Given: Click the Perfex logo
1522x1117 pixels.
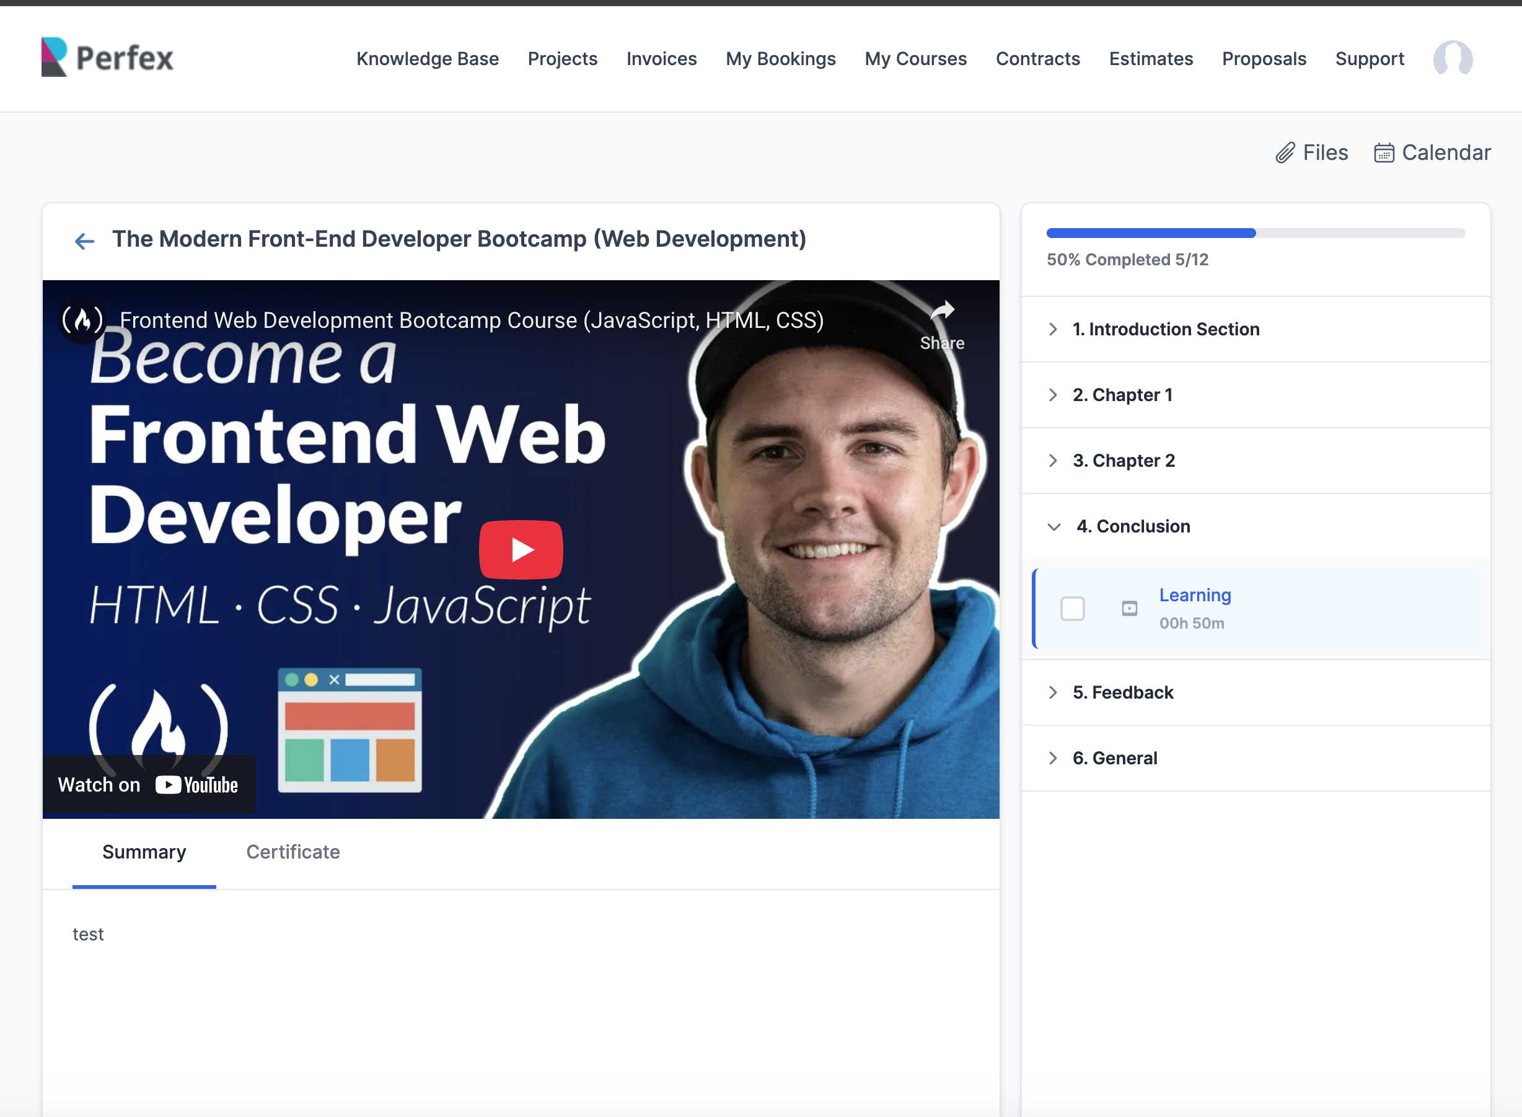Looking at the screenshot, I should point(107,58).
